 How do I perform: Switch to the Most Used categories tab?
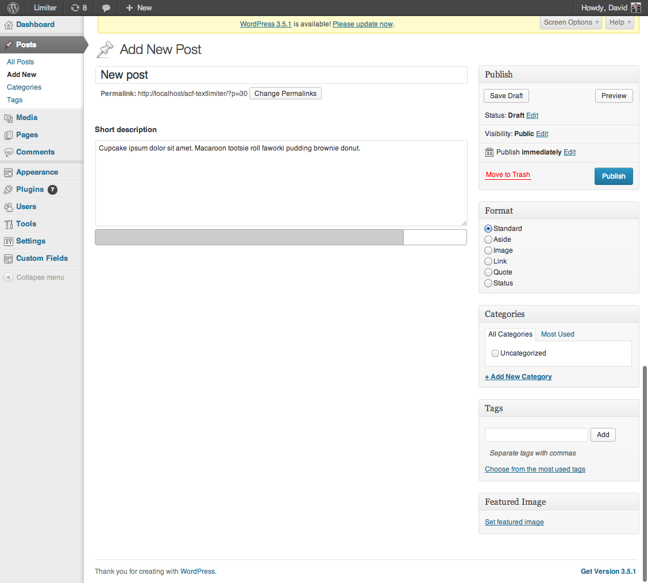coord(557,334)
